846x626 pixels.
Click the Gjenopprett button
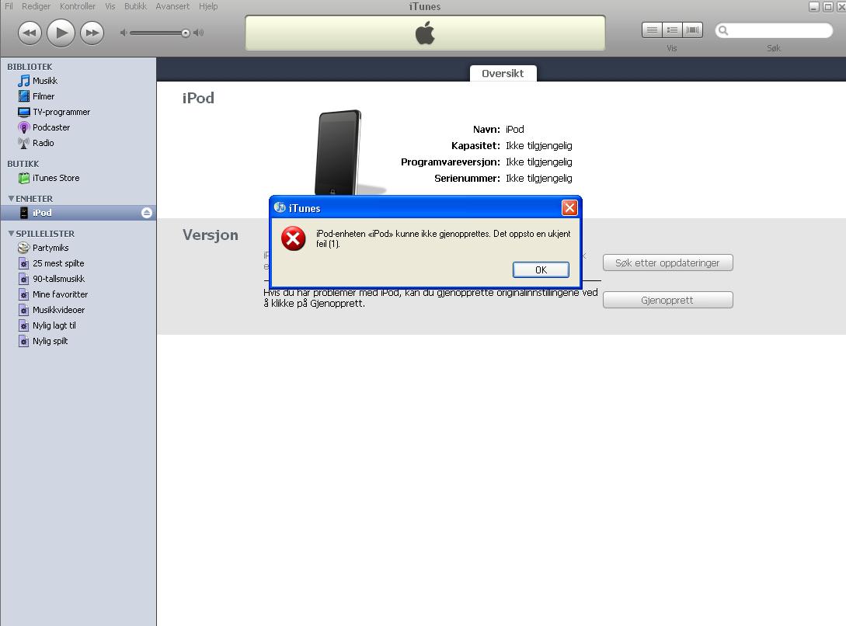[x=667, y=301]
